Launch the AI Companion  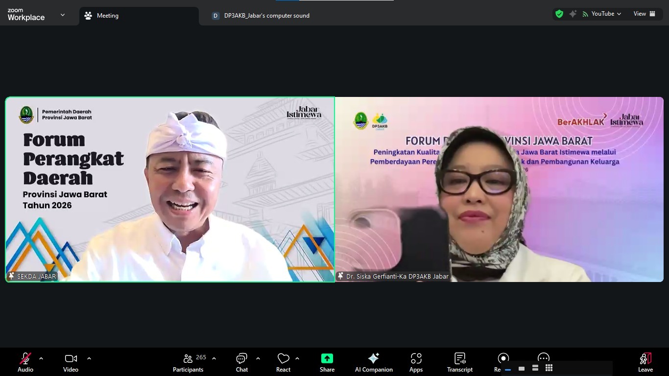374,362
